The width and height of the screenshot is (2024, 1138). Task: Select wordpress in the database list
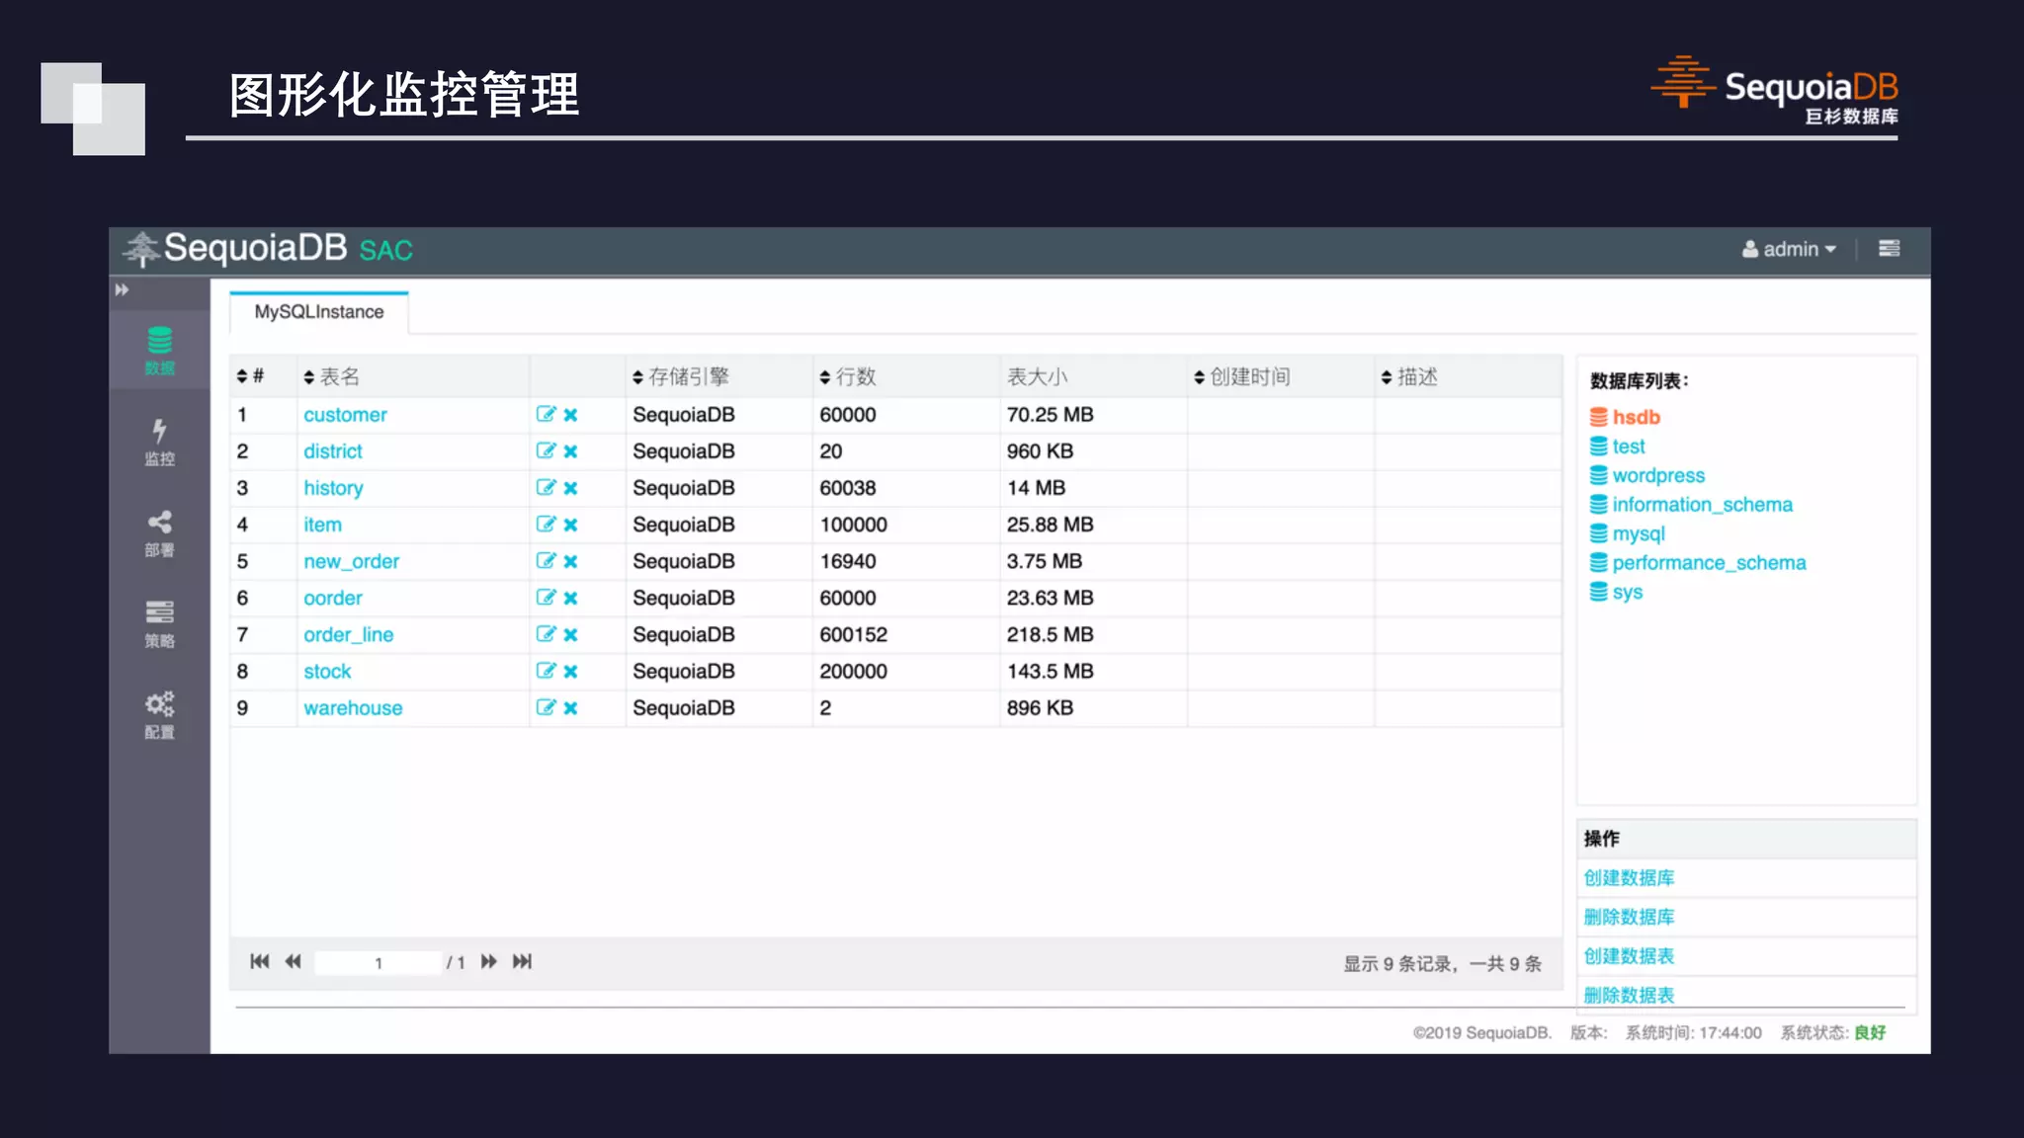(x=1657, y=475)
